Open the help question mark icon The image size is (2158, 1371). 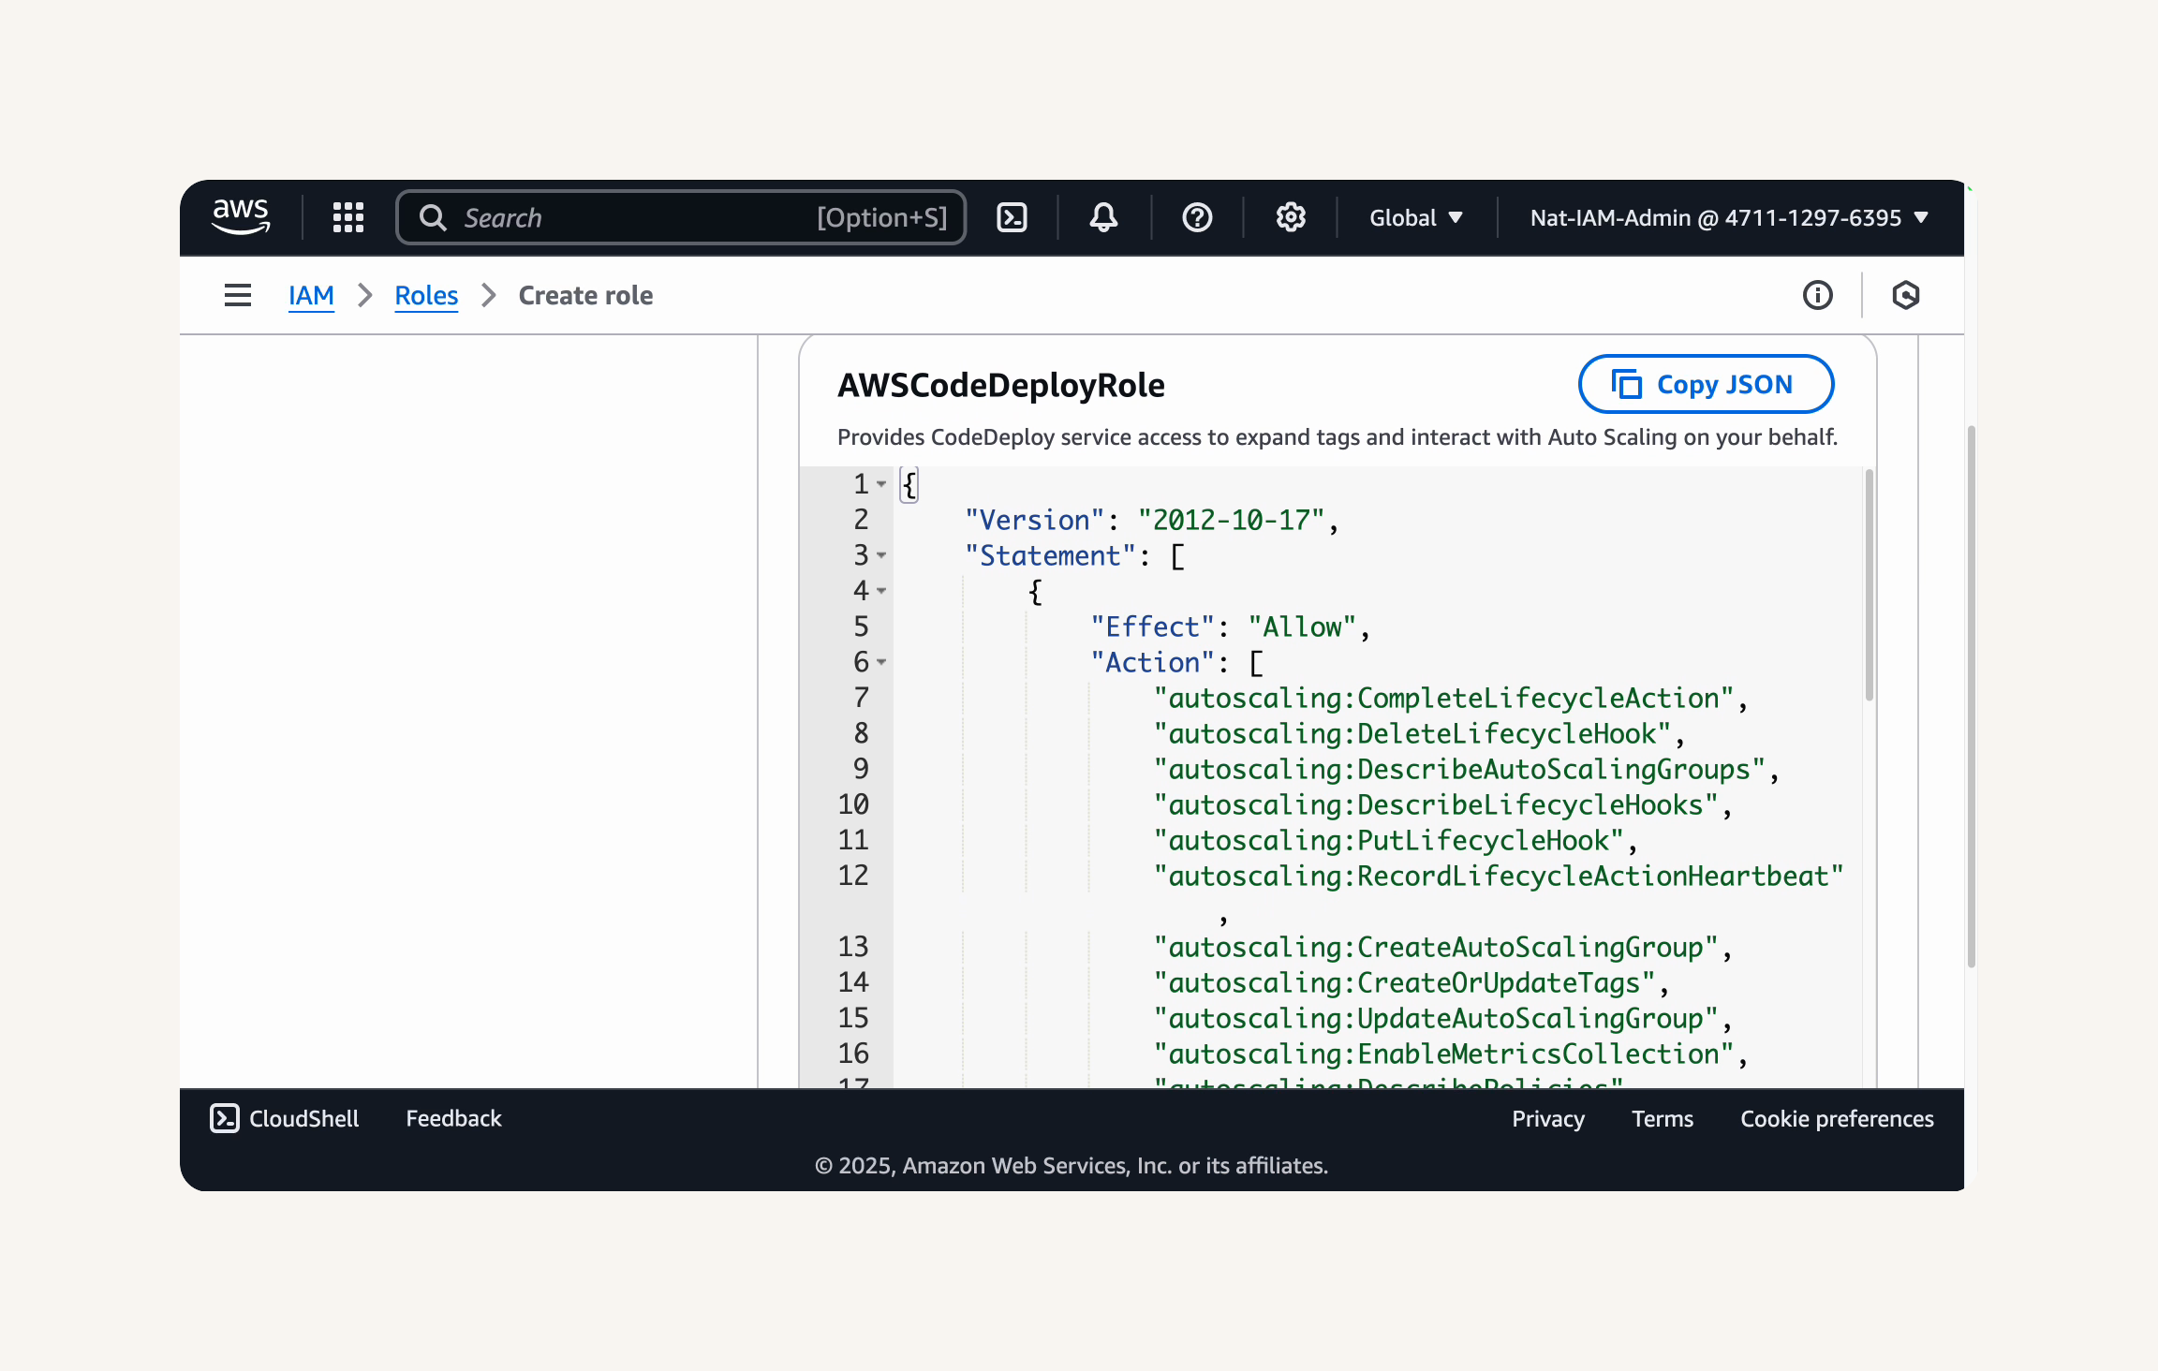(1197, 217)
